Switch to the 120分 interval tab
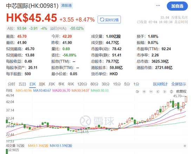The width and height of the screenshot is (193, 154). pos(82,84)
